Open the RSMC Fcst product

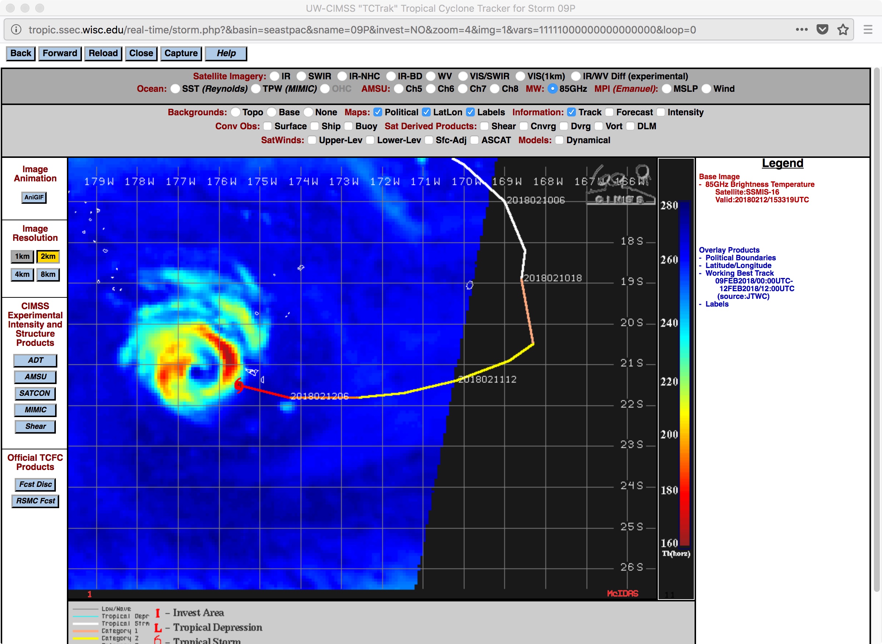pyautogui.click(x=35, y=501)
